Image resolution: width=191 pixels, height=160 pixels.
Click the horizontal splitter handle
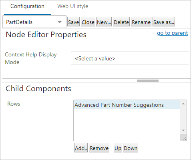coord(148,80)
